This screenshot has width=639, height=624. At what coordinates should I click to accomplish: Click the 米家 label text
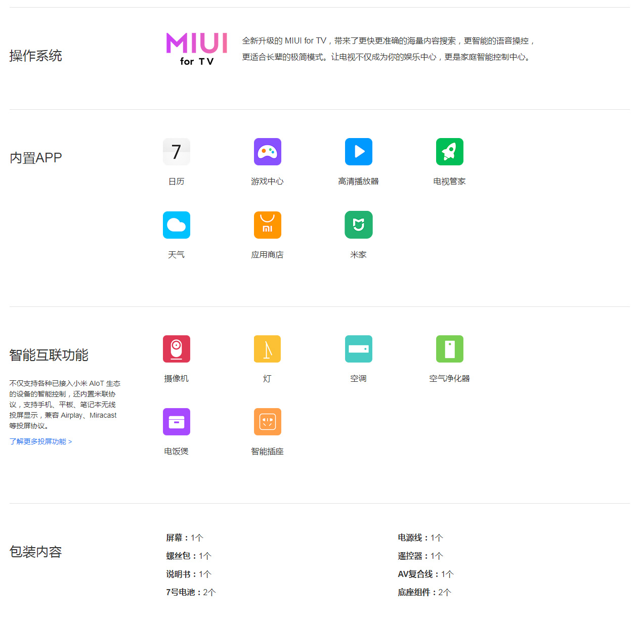coord(359,254)
